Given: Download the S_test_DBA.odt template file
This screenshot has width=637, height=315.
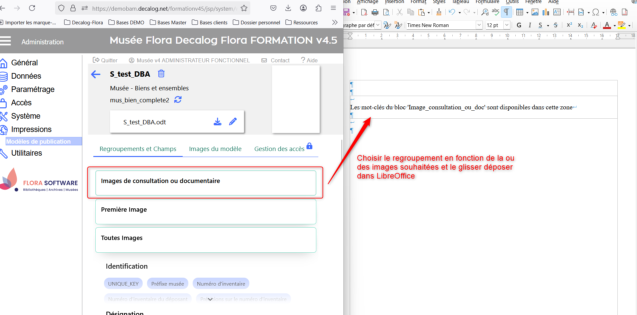Looking at the screenshot, I should tap(217, 122).
